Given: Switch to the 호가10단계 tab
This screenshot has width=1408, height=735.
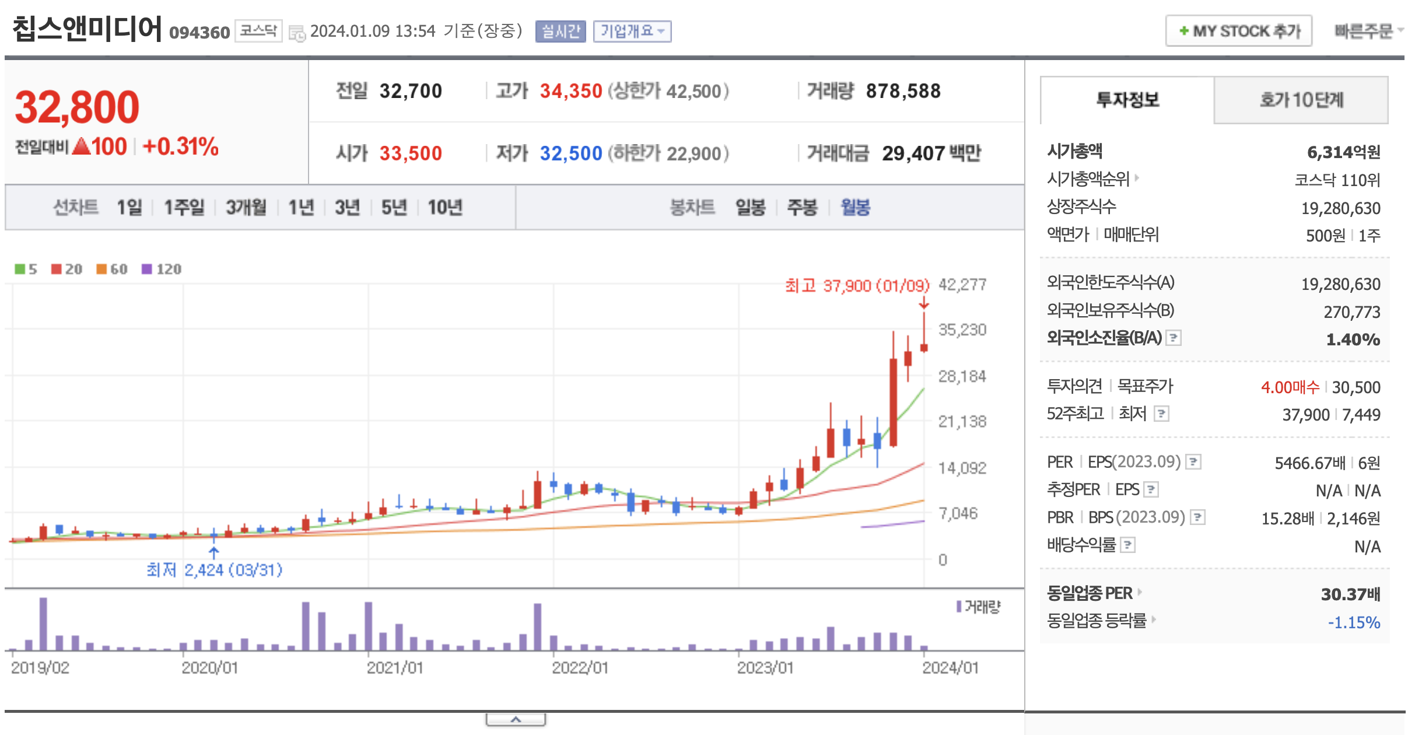Looking at the screenshot, I should click(1301, 100).
